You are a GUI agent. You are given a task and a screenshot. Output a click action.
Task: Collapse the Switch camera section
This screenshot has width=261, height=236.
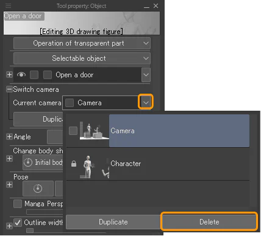point(9,89)
